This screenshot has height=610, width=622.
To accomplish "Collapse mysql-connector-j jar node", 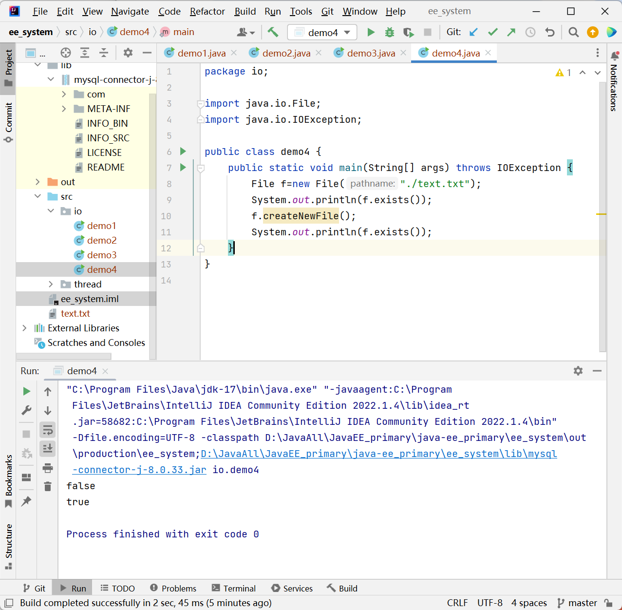I will pyautogui.click(x=51, y=79).
